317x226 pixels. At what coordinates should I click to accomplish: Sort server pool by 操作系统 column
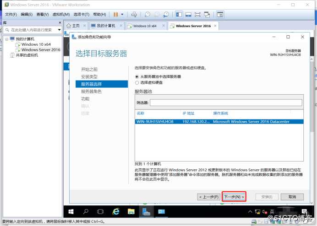click(x=220, y=113)
